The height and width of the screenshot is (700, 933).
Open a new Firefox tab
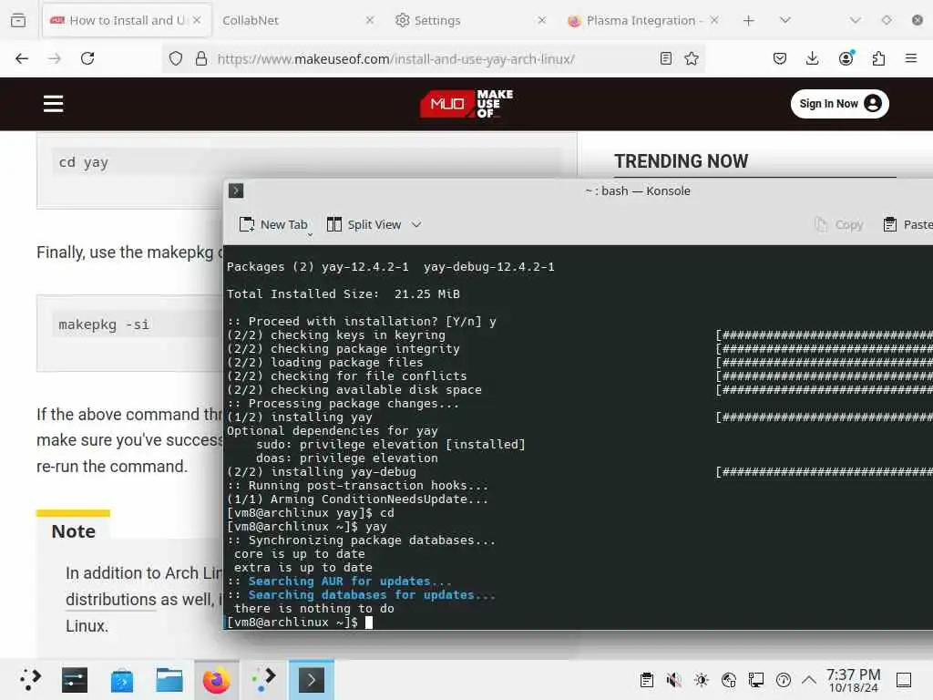pos(749,20)
